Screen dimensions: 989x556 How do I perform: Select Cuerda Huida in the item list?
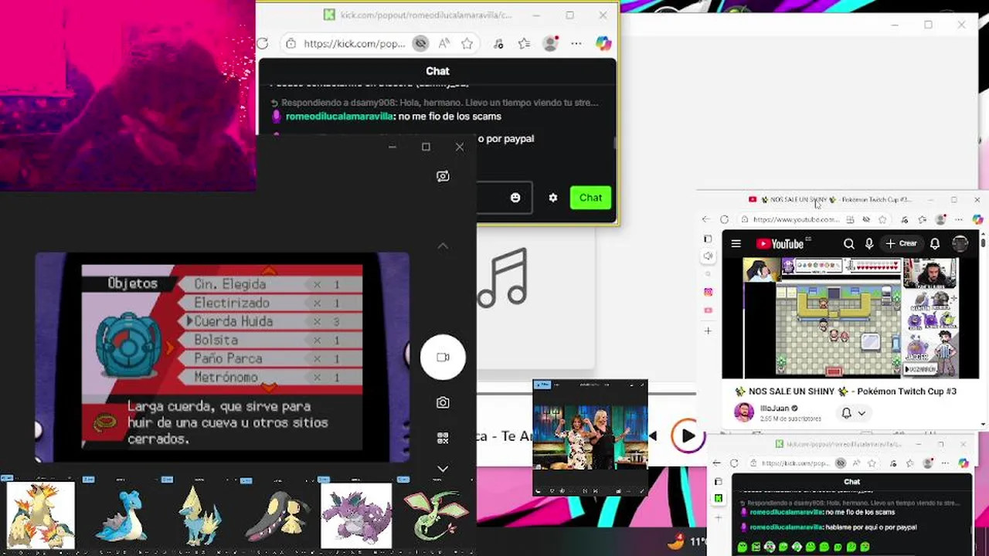point(270,321)
